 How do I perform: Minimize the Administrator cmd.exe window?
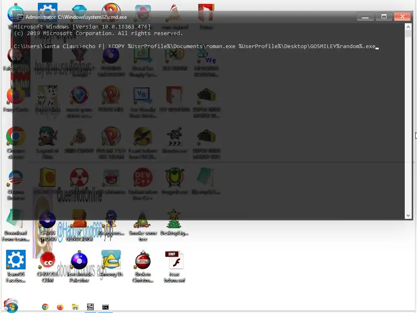tap(365, 17)
